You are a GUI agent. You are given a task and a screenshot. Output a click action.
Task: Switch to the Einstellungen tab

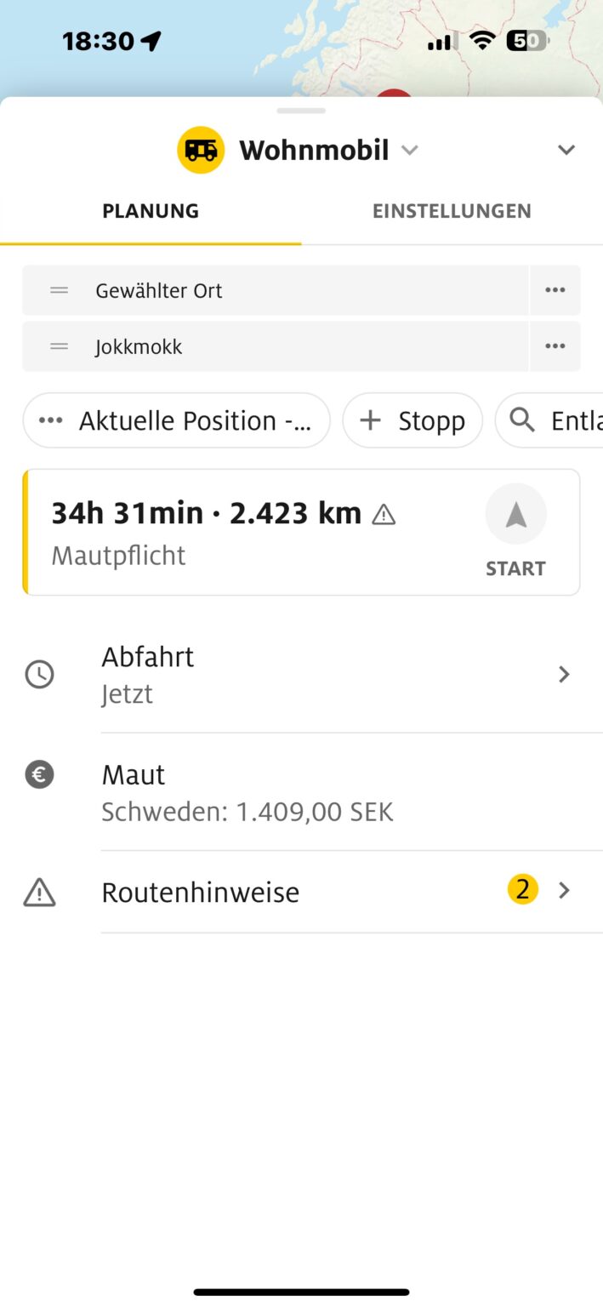(452, 211)
